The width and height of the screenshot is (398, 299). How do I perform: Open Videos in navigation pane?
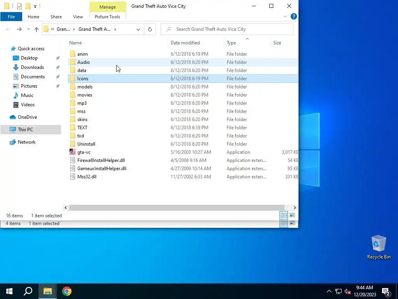[x=28, y=105]
